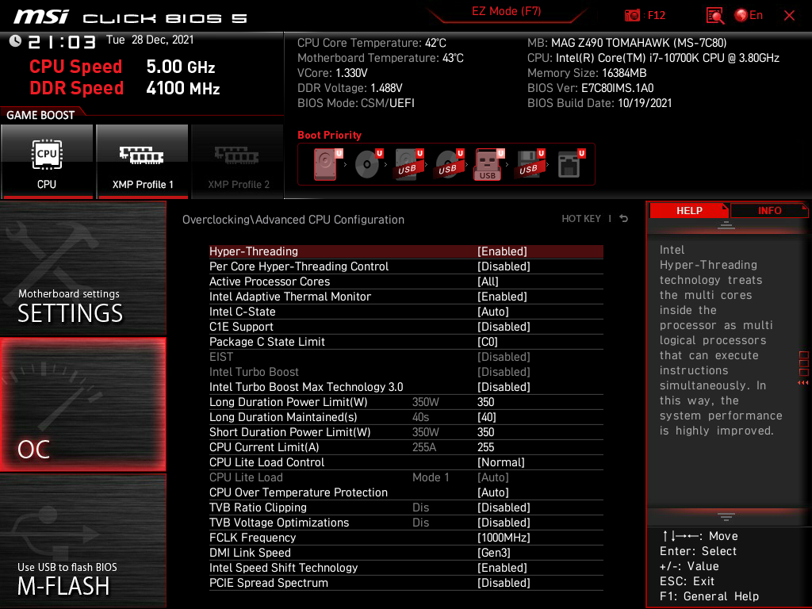
Task: Select the grayed Intel Turbo Boost row
Action: 406,371
